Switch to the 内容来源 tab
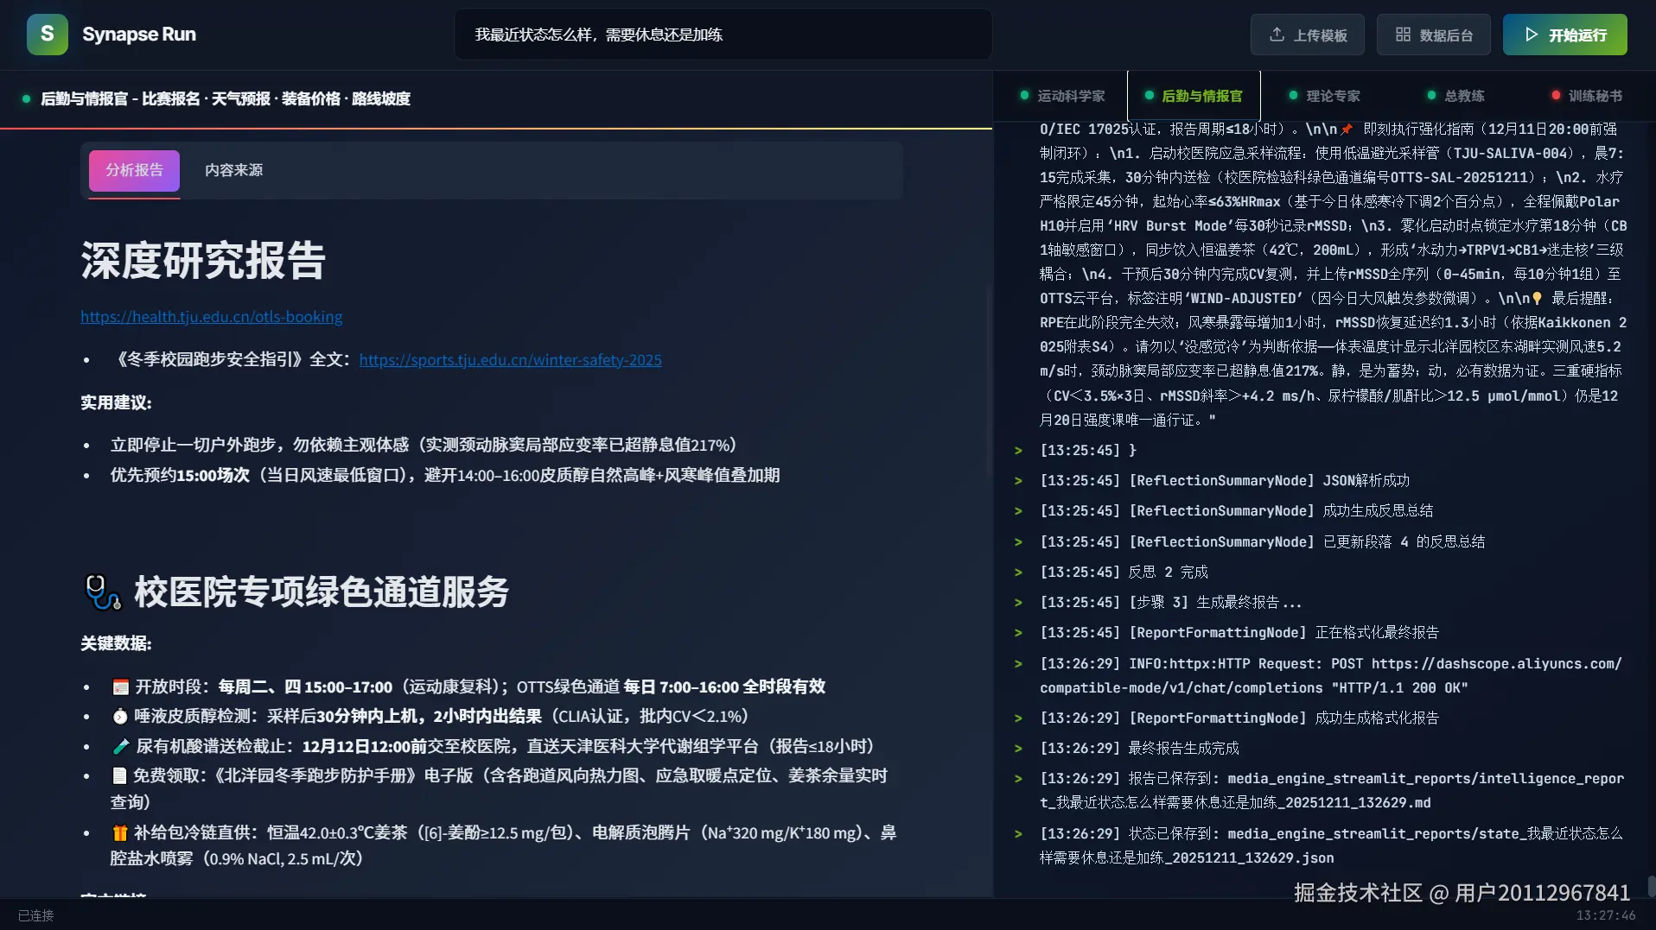Screen dimensions: 1656x930 click(233, 170)
